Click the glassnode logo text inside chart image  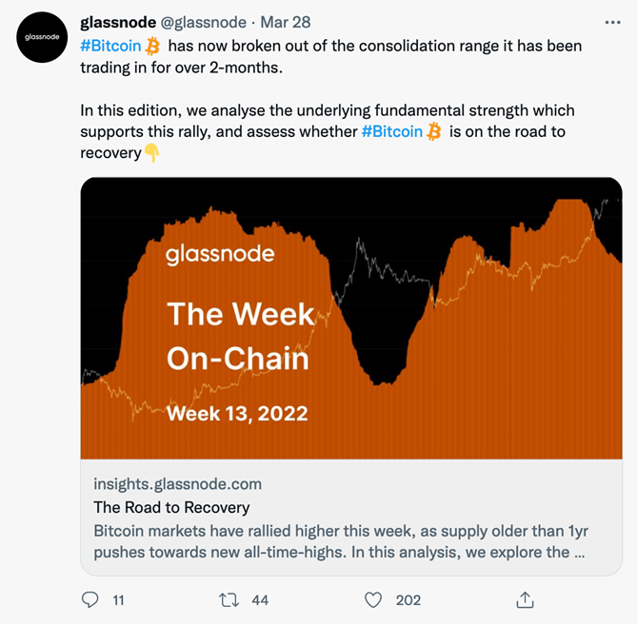pos(220,254)
